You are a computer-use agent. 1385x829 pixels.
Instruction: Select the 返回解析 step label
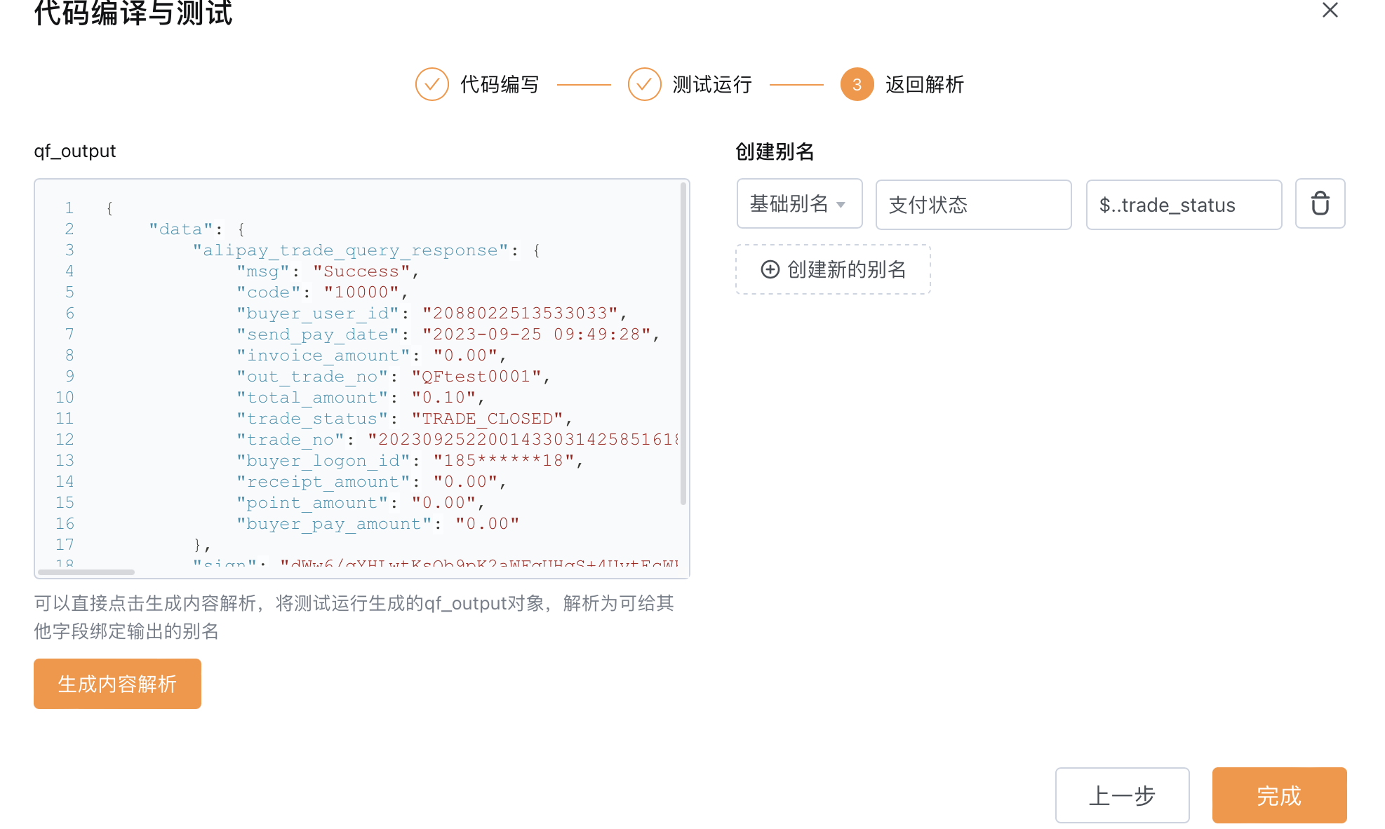925,84
